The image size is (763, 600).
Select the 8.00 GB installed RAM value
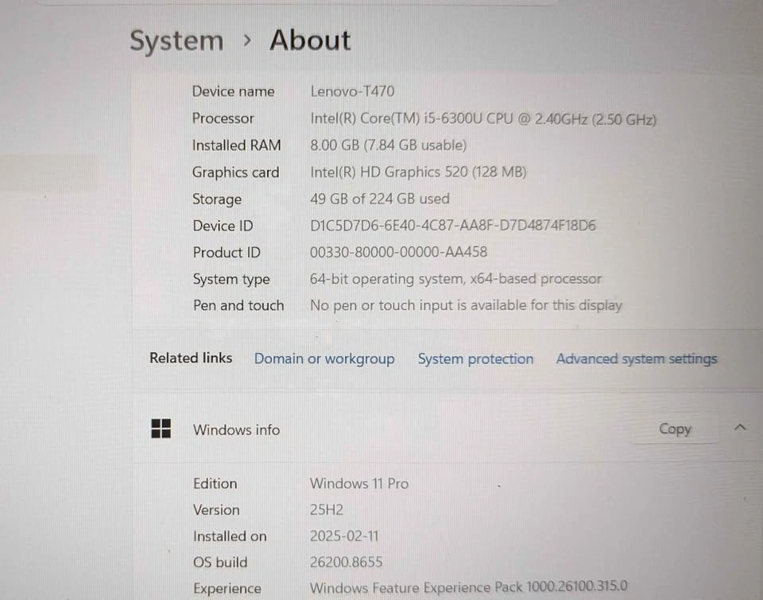pyautogui.click(x=389, y=145)
